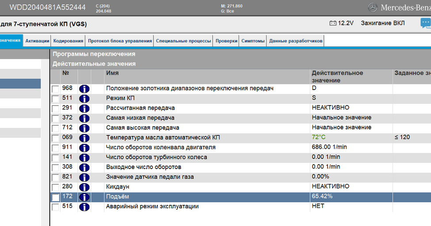Open the chat message icon
The height and width of the screenshot is (226, 431).
[x=426, y=23]
